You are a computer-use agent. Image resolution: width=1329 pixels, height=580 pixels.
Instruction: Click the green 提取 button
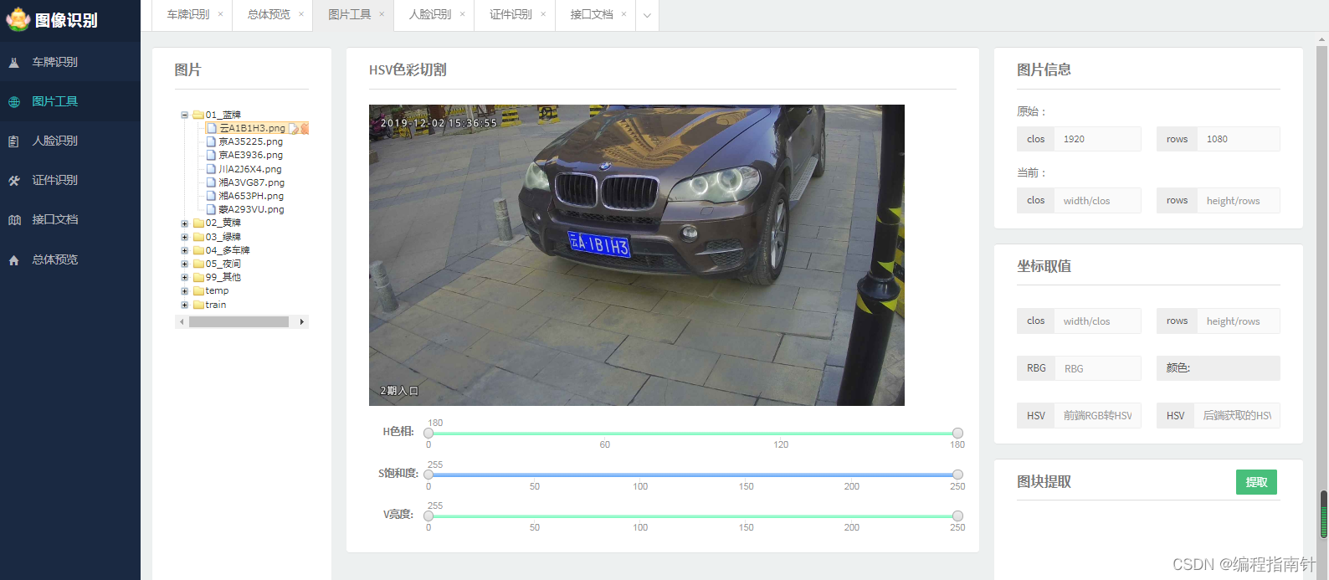[1256, 482]
